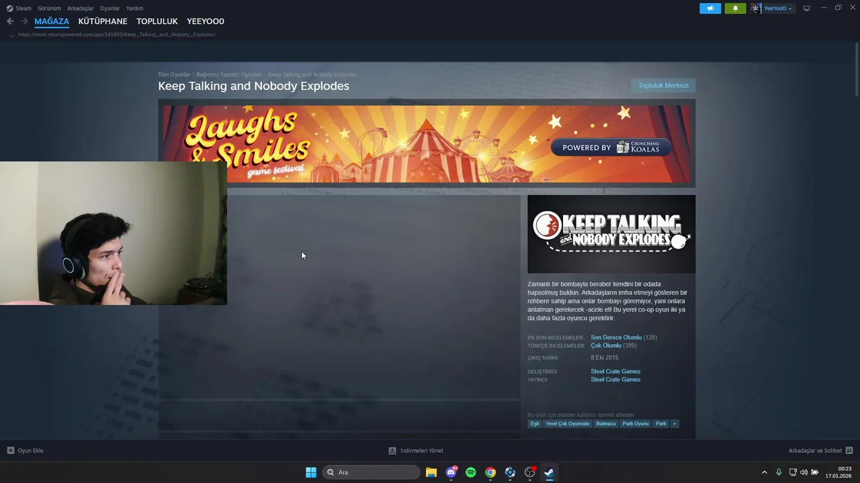
Task: Open the Yardım menu
Action: click(x=134, y=8)
